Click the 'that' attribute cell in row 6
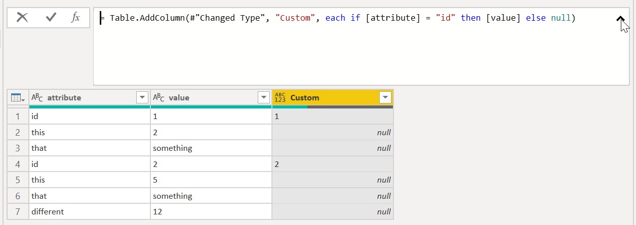 click(90, 196)
